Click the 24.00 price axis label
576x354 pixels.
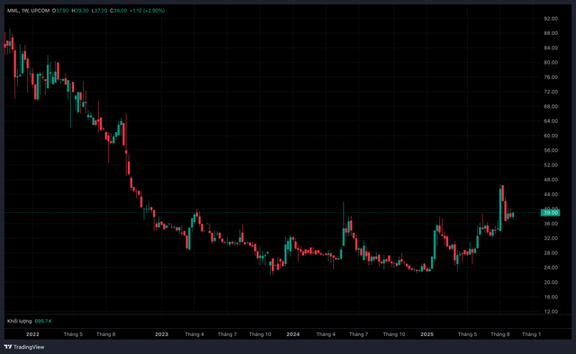click(551, 268)
